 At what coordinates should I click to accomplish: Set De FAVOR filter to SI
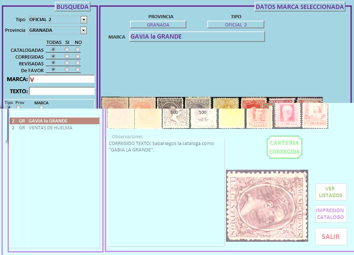tap(67, 69)
